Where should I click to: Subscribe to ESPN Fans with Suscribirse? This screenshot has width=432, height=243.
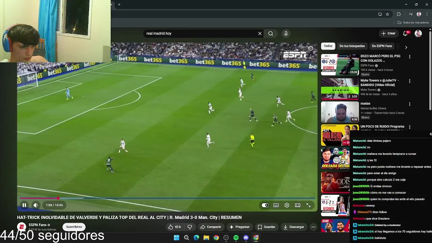click(74, 227)
